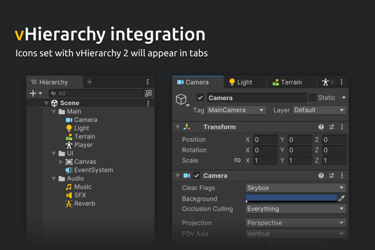Collapse the Audio folder

tap(53, 178)
